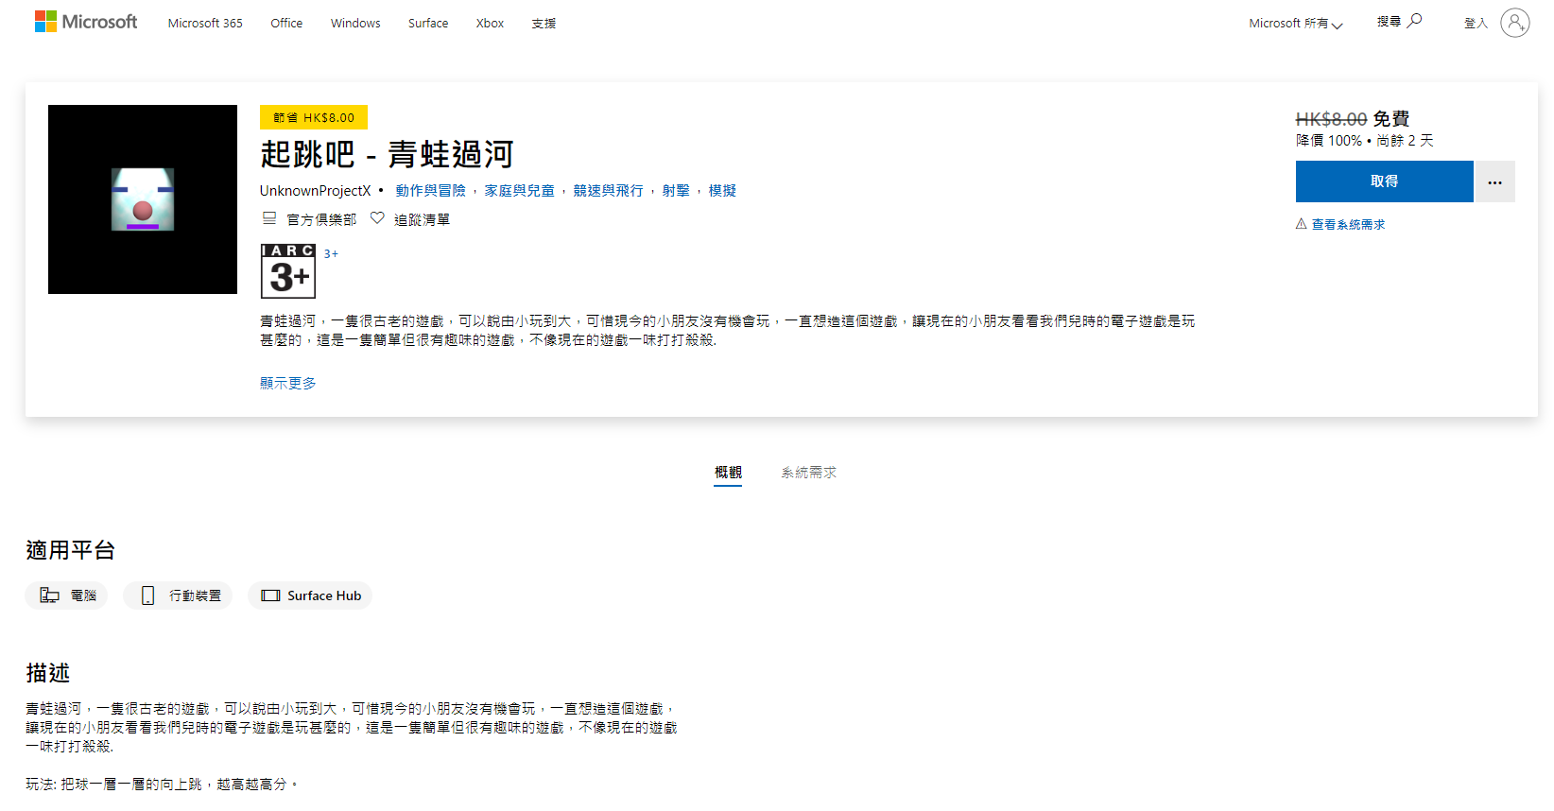The width and height of the screenshot is (1554, 811).
Task: Click the 電腦 platform label
Action: [83, 595]
